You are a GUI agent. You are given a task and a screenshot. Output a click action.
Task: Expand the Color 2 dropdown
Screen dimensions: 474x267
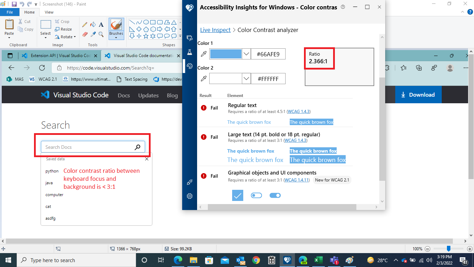[x=246, y=79]
